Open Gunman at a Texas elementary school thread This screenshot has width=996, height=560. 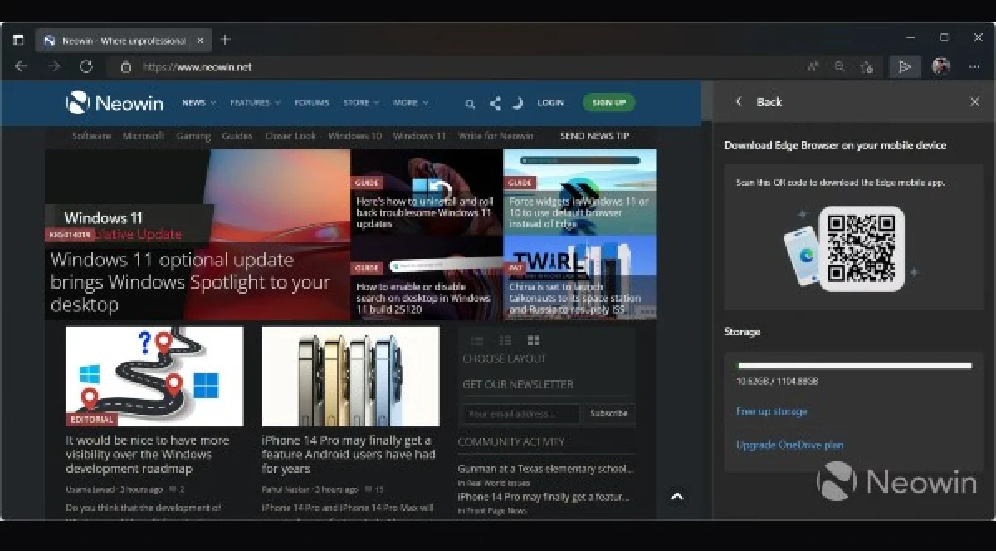pyautogui.click(x=544, y=469)
